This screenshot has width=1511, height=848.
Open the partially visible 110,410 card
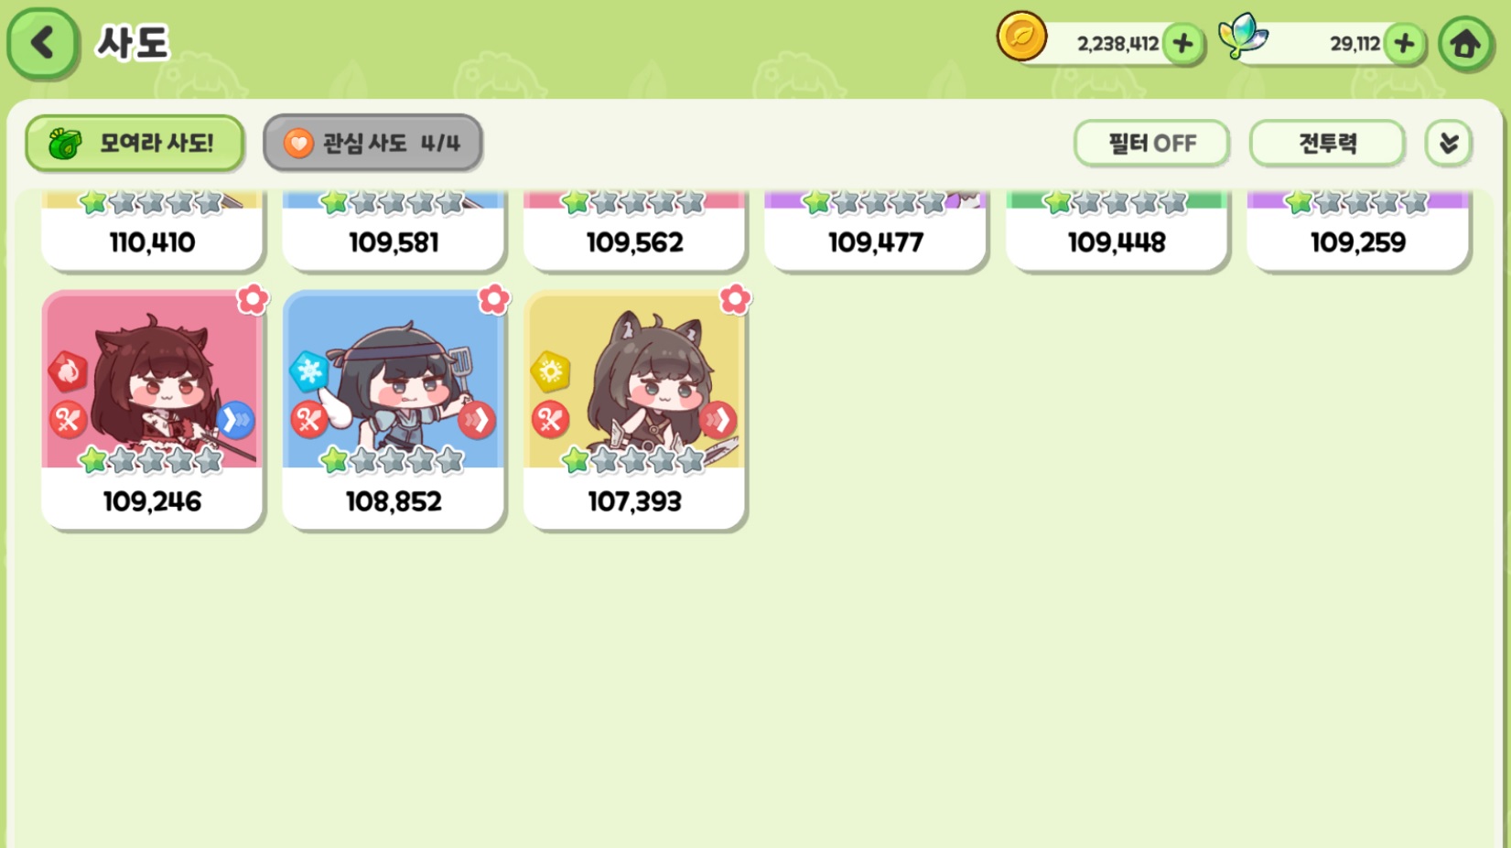[x=152, y=231]
